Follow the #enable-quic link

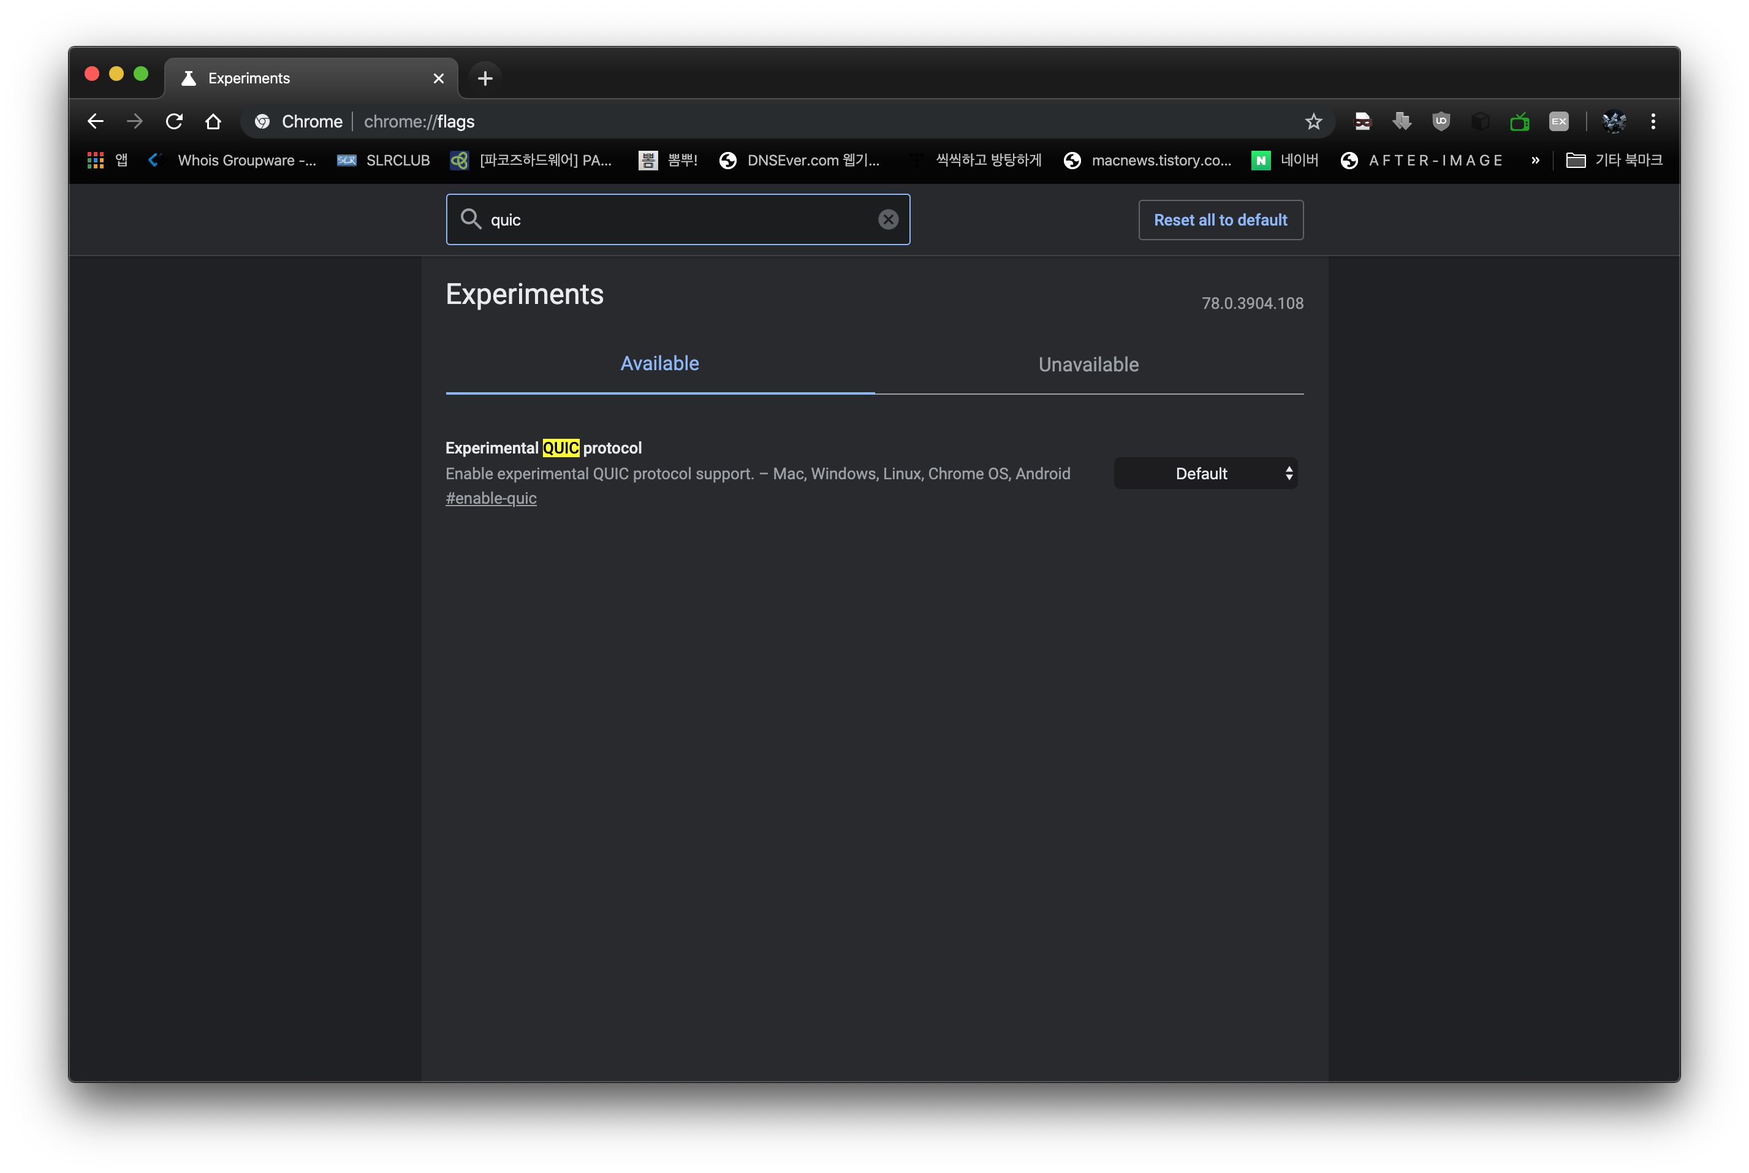(491, 498)
